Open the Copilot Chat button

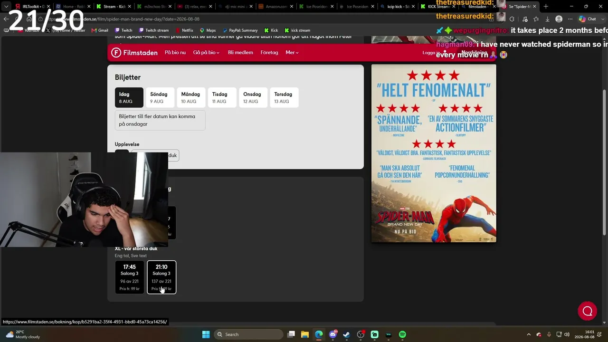tap(588, 19)
